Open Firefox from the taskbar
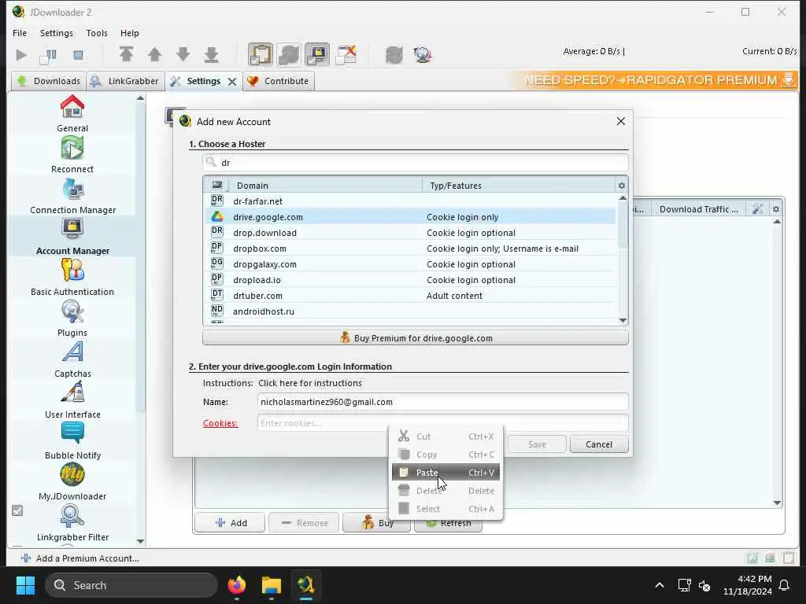 (236, 585)
